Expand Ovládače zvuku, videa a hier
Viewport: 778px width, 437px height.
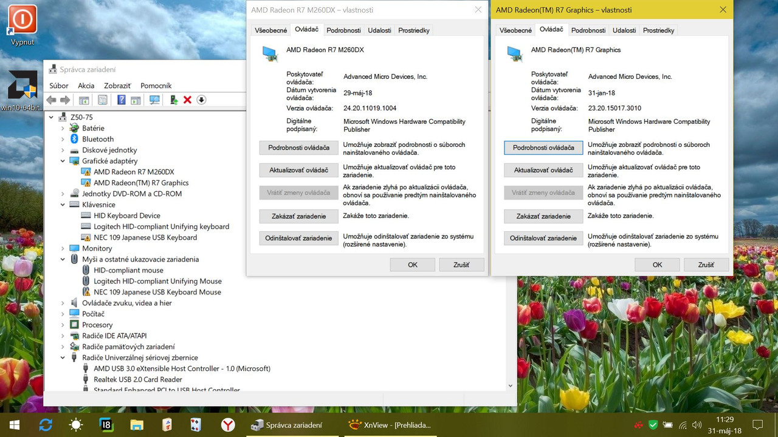[x=63, y=303]
